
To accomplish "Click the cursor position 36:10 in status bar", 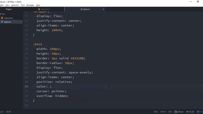I will point(9,112).
